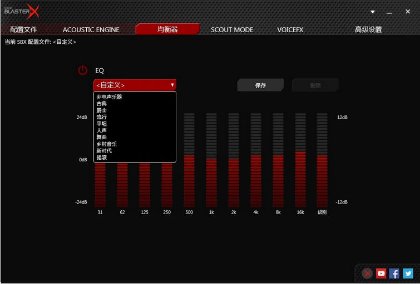
Task: Open the Twitter icon link
Action: click(408, 273)
